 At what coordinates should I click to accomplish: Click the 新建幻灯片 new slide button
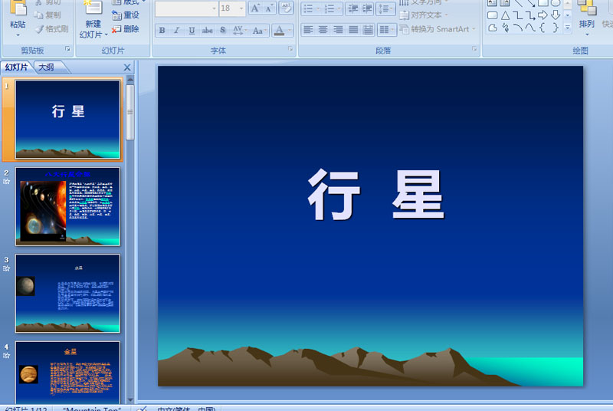(x=92, y=23)
